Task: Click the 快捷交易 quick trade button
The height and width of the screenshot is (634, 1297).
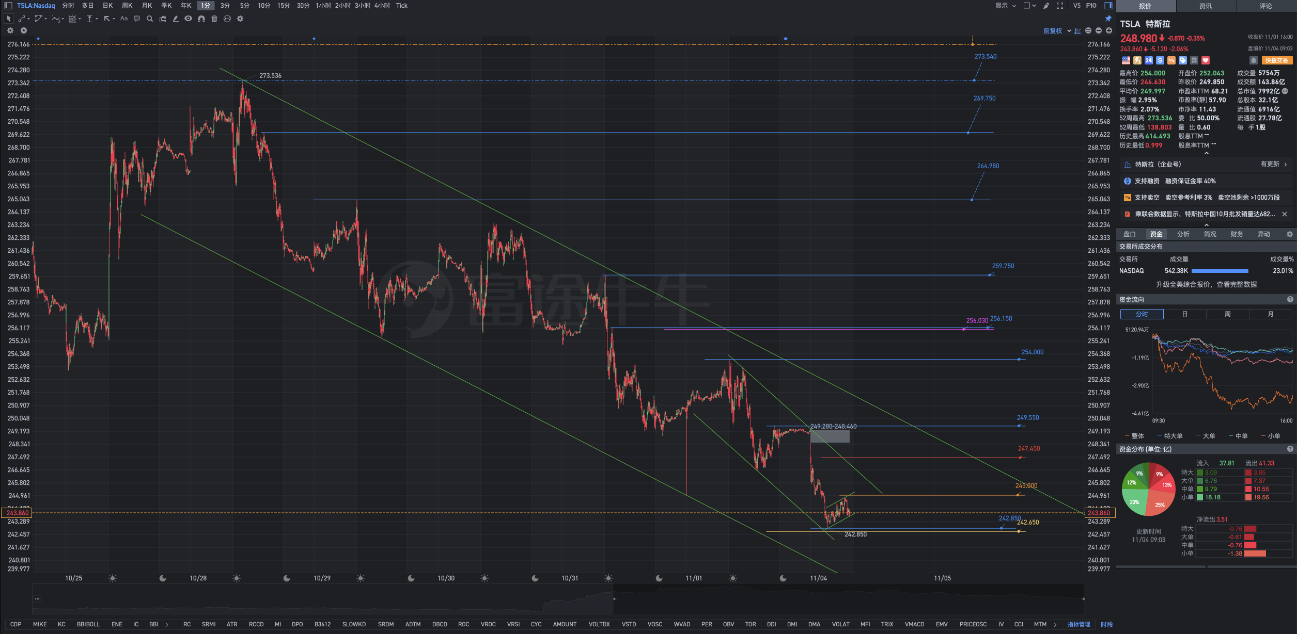Action: (1276, 60)
